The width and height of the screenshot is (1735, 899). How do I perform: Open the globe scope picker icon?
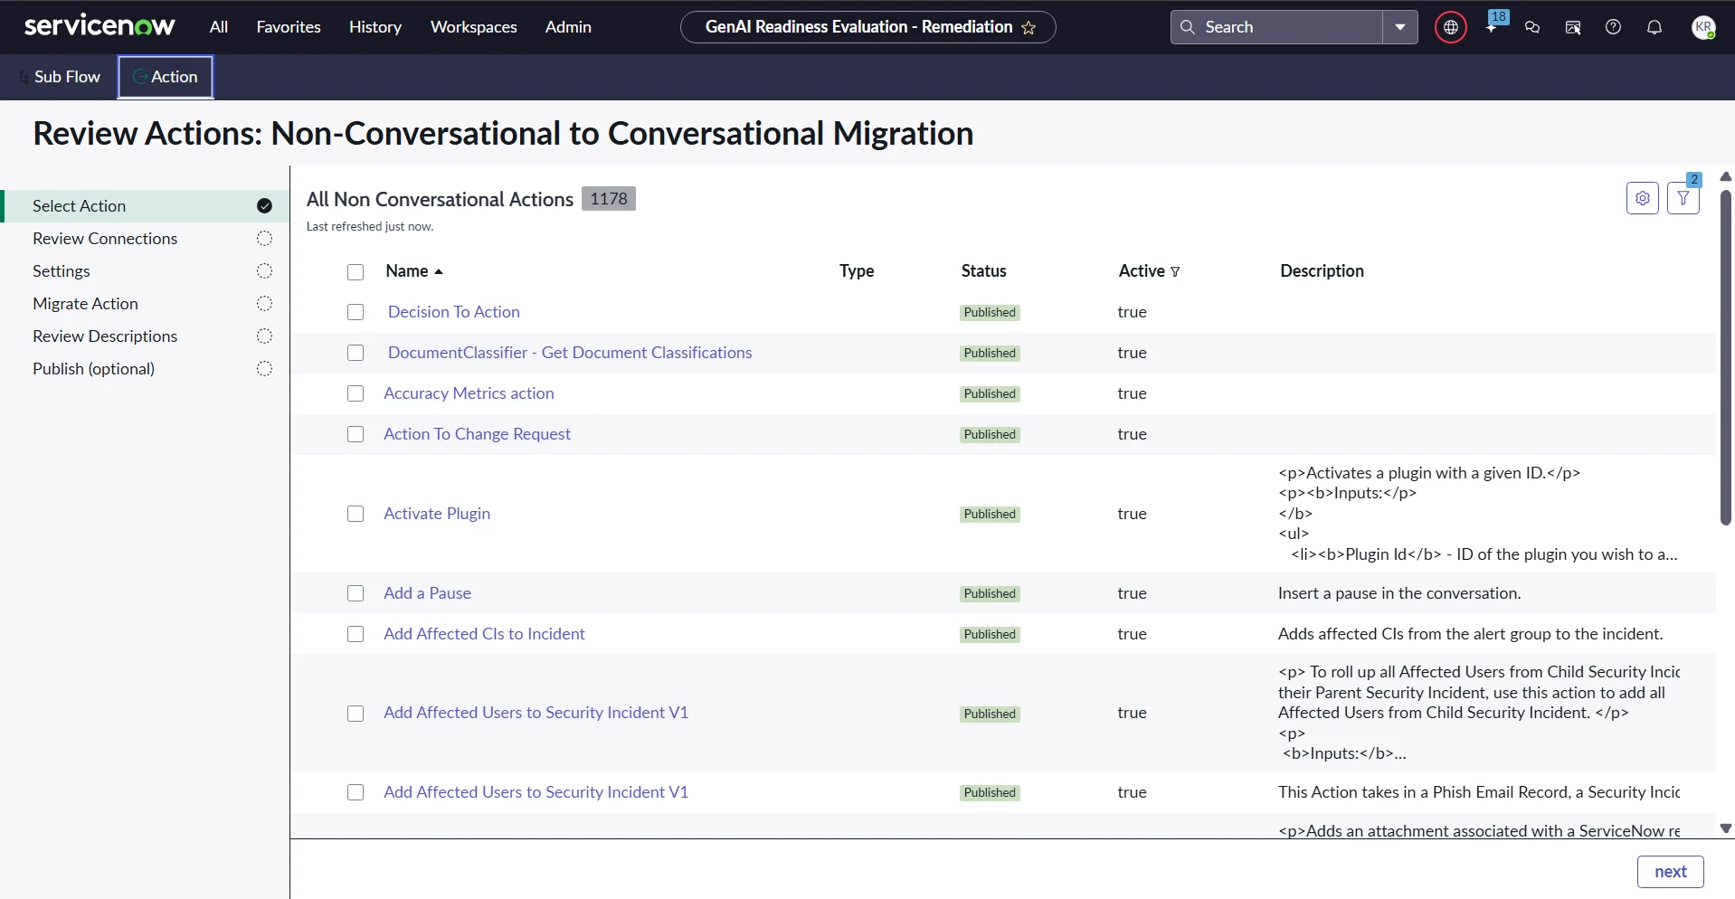click(x=1451, y=27)
